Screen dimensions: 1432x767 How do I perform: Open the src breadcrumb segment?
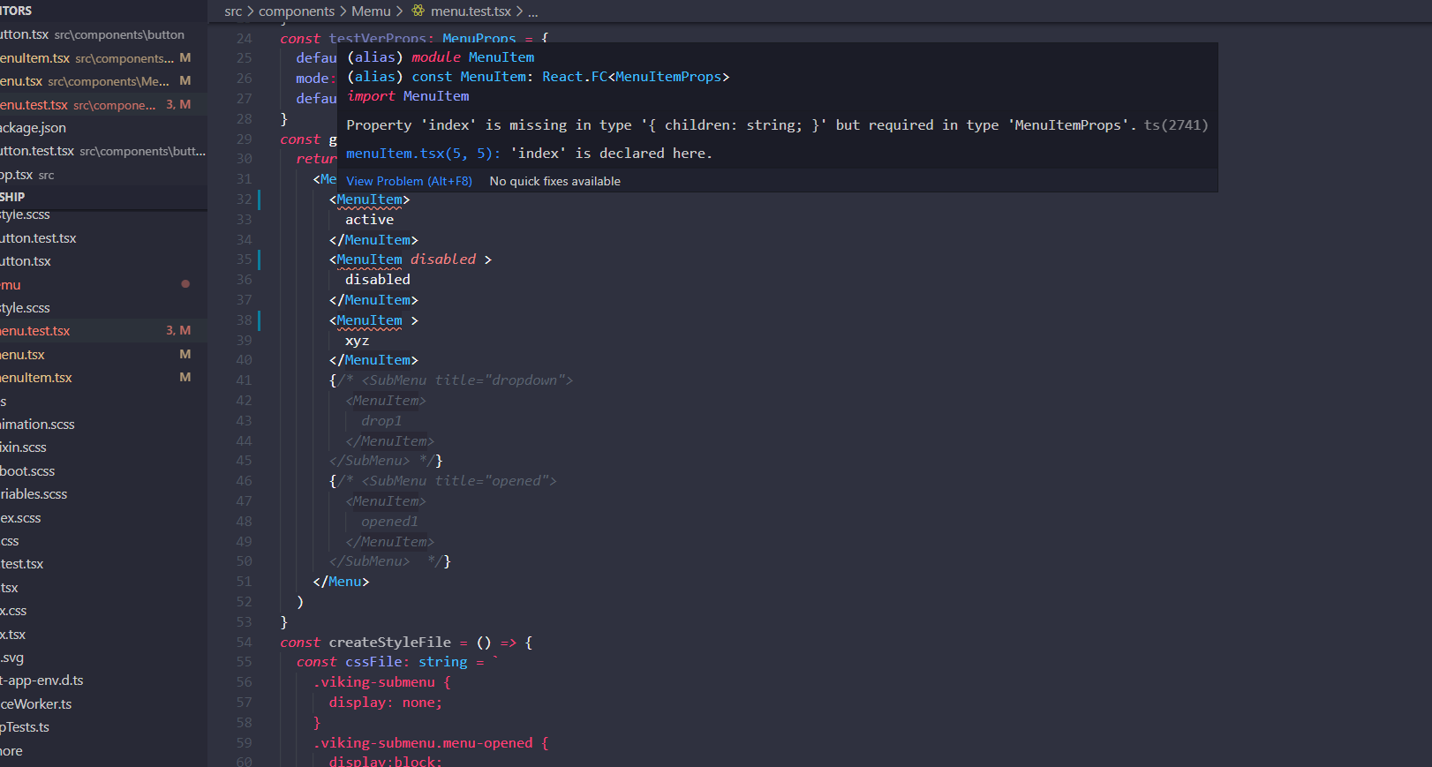pos(233,11)
